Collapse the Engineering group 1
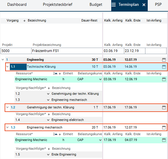The height and width of the screenshot is (159, 168). pos(3,60)
